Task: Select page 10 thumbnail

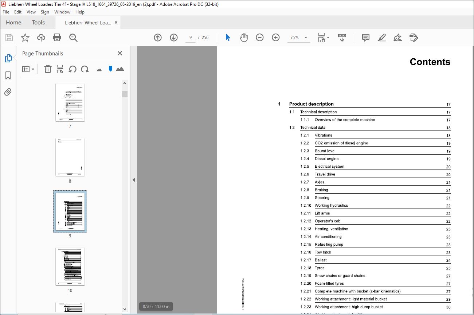Action: coord(70,266)
